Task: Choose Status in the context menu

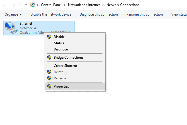Action: [75, 43]
